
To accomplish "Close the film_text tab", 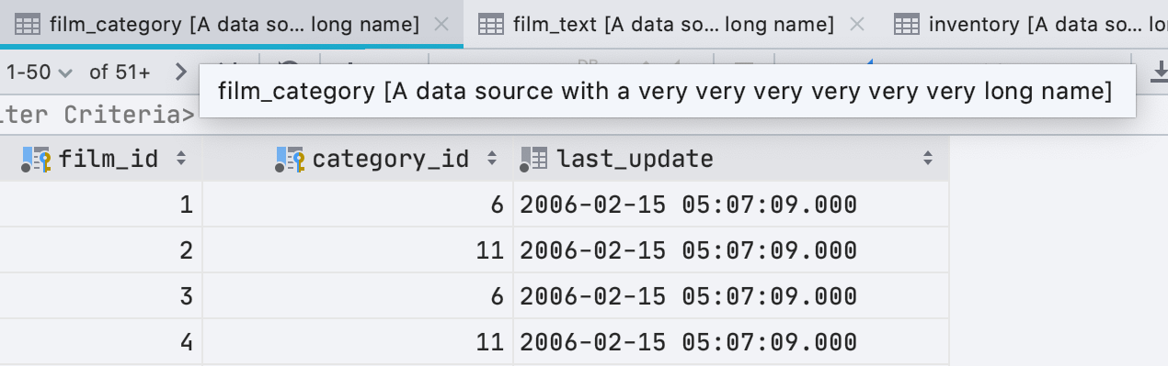I will [857, 25].
